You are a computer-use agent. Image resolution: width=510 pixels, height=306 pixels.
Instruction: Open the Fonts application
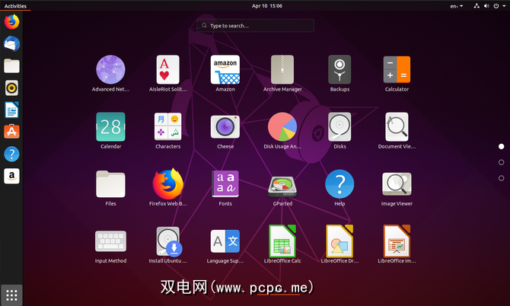pos(225,184)
